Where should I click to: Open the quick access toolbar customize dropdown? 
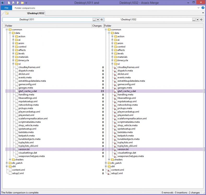coord(26,3)
